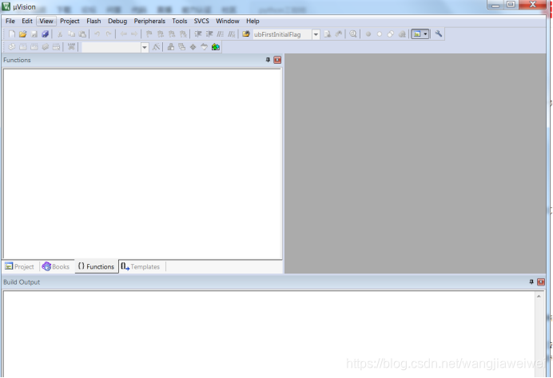
Task: Click the Download LOAD icon
Action: tap(71, 47)
